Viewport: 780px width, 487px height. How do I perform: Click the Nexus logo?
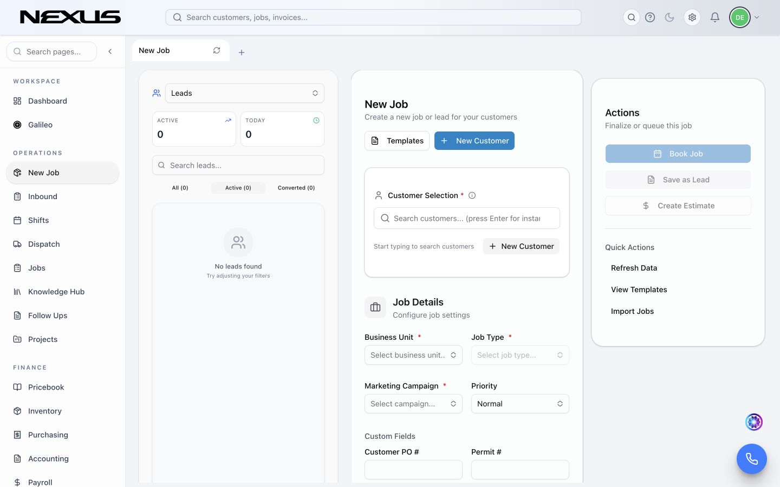click(x=70, y=17)
